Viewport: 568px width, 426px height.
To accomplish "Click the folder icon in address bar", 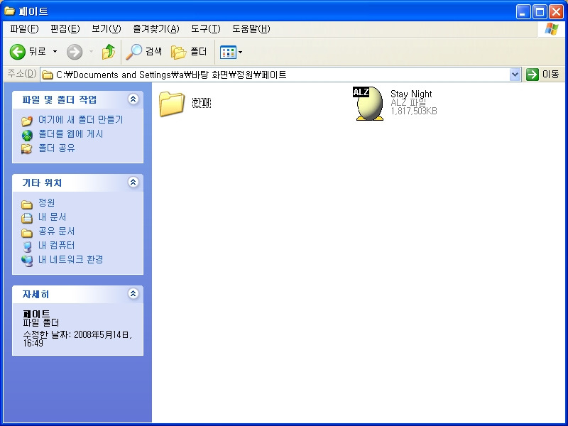I will tap(48, 75).
